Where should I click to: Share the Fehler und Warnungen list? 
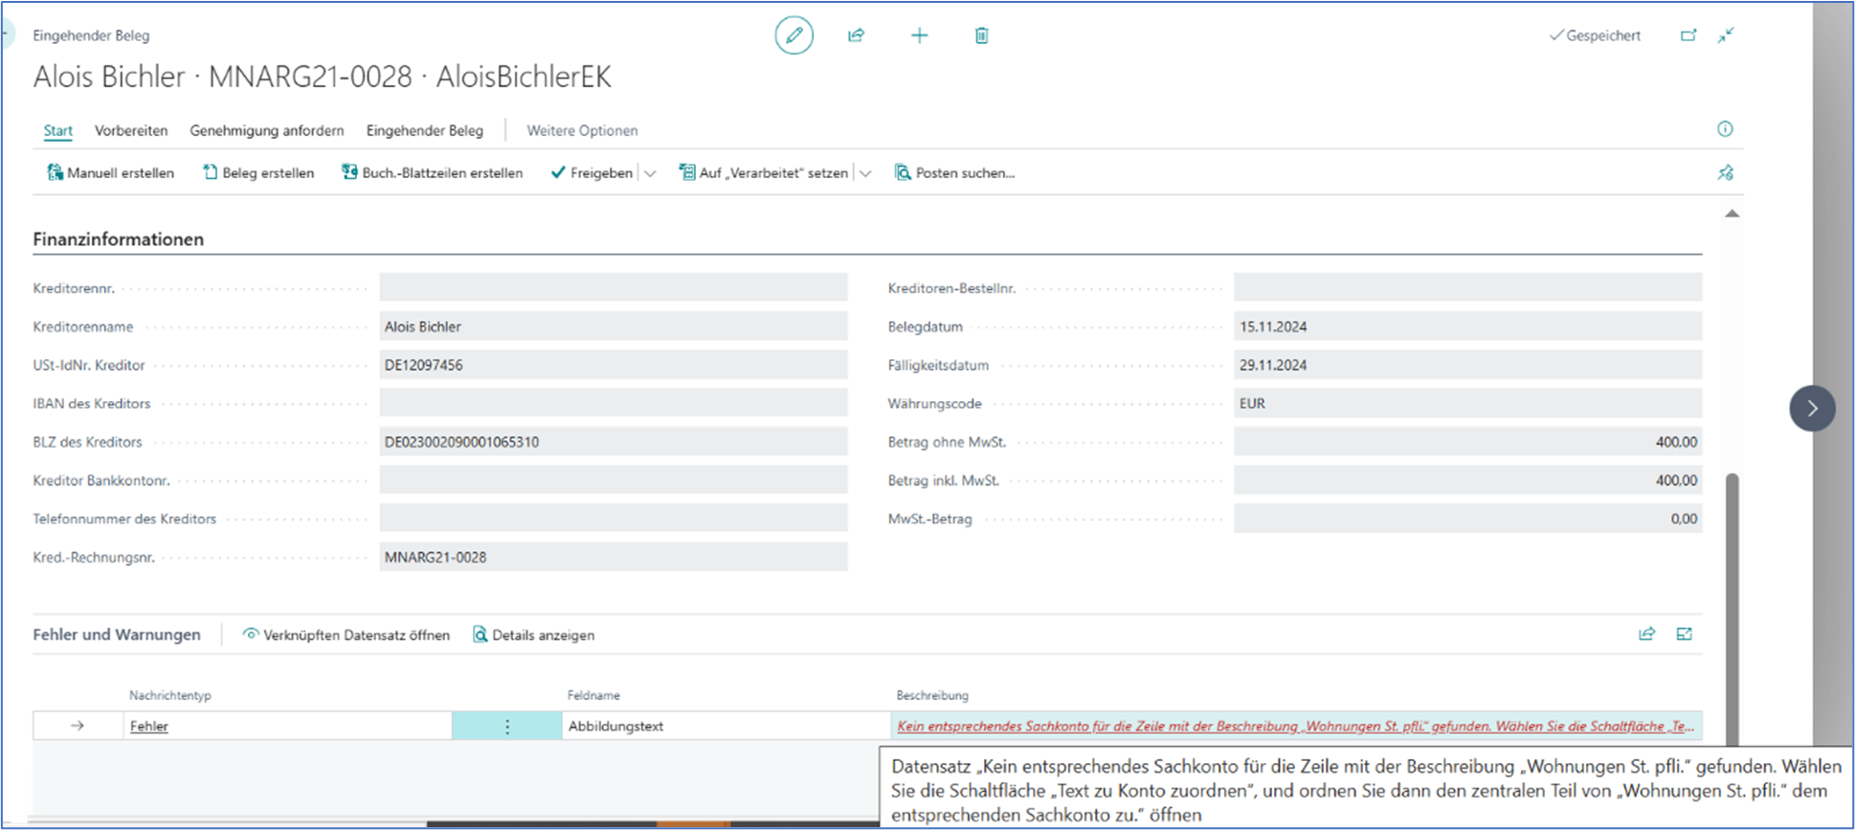(x=1646, y=634)
